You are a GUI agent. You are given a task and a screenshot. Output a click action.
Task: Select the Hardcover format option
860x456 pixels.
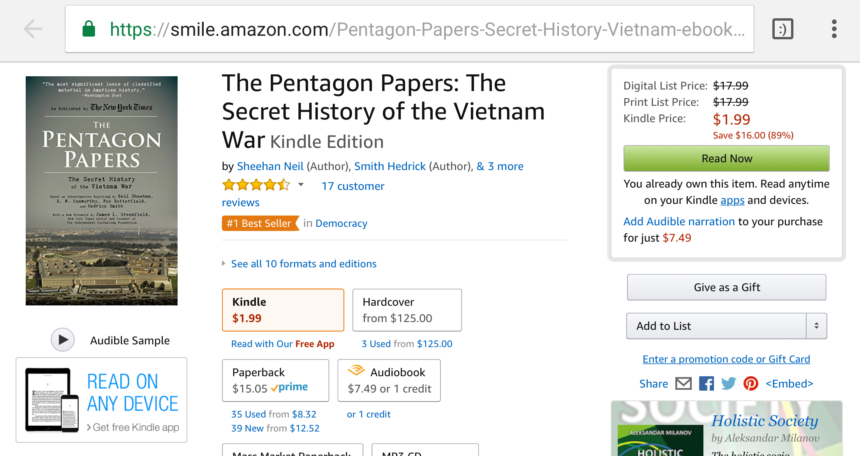tap(407, 310)
